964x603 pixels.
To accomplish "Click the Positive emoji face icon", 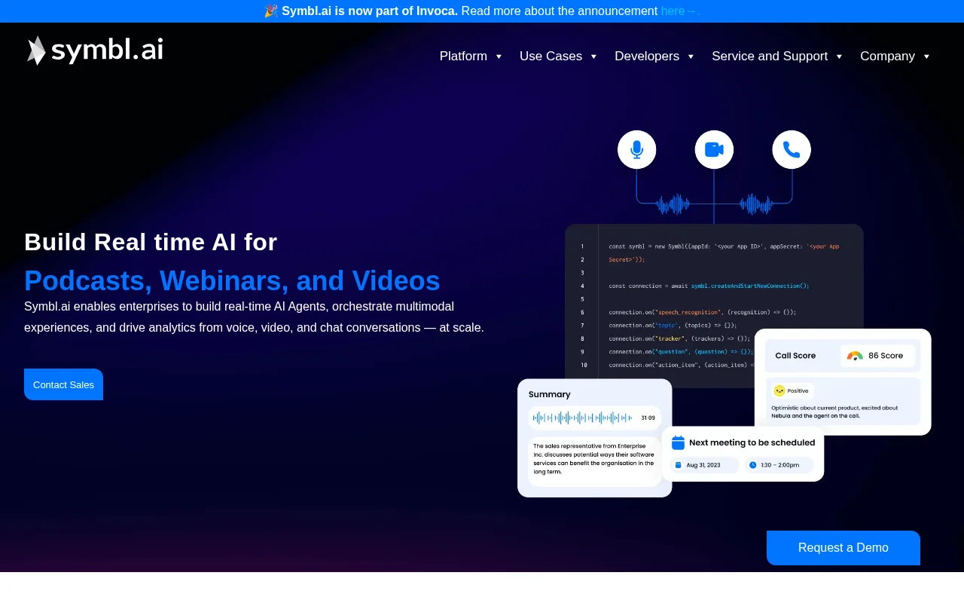I will tap(779, 390).
